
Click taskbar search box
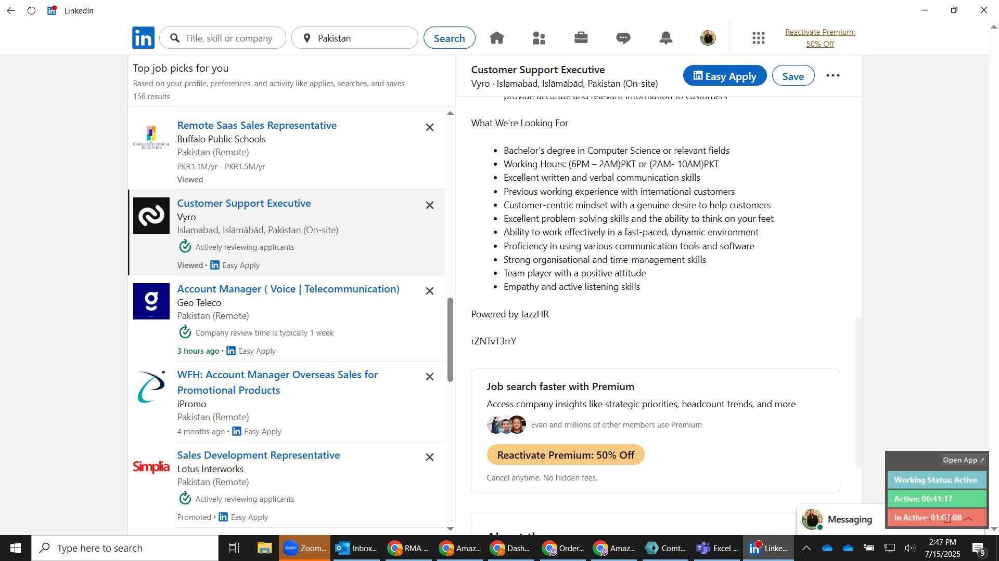(x=125, y=548)
